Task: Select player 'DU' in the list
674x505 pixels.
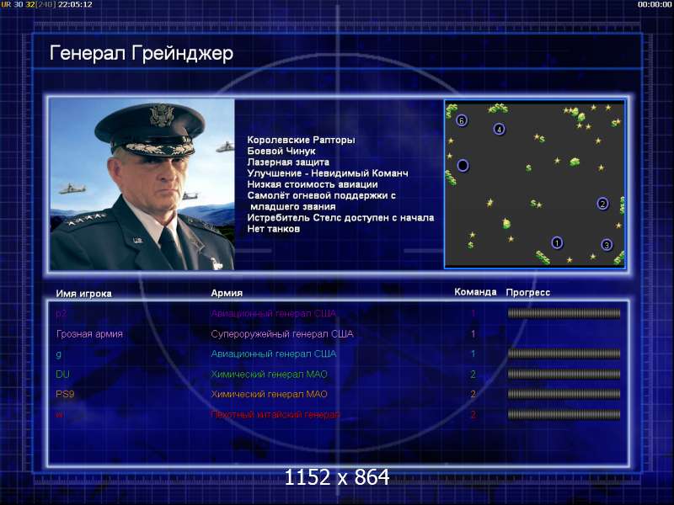Action: click(x=62, y=374)
